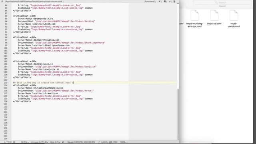Click ServerName localhost.test.com line
The image size is (256, 144).
[x=36, y=24]
